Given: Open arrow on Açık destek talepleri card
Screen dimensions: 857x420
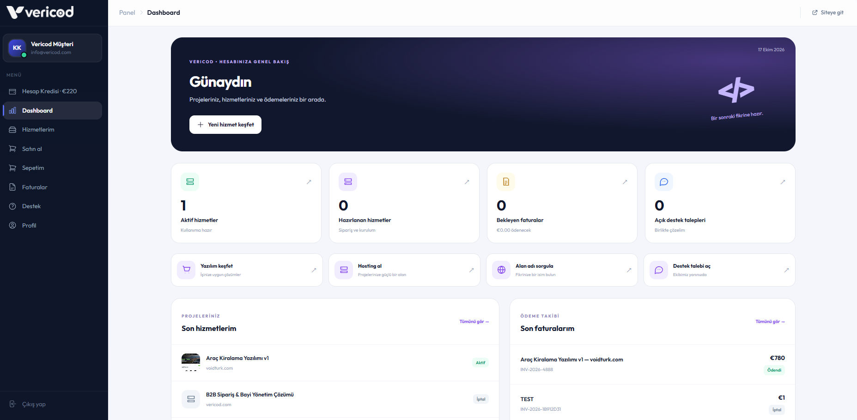Looking at the screenshot, I should point(783,182).
